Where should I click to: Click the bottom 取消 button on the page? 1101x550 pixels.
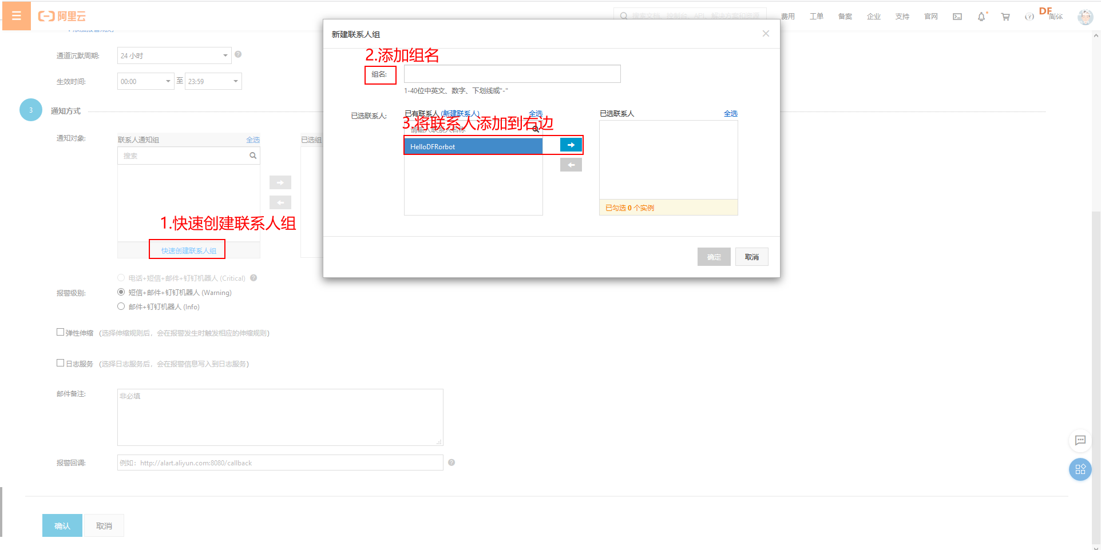tap(104, 525)
